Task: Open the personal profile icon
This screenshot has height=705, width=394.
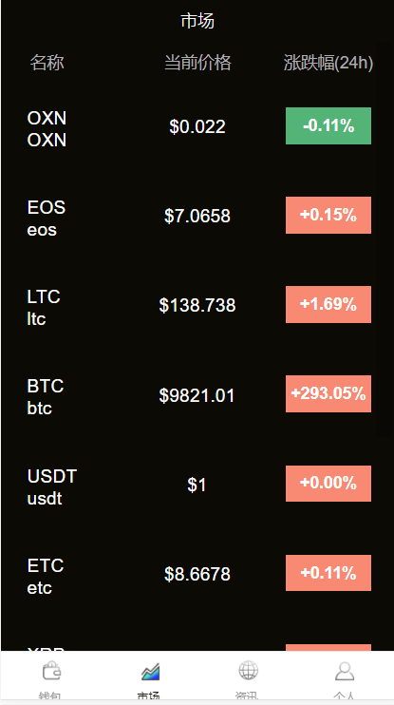Action: coord(345,671)
